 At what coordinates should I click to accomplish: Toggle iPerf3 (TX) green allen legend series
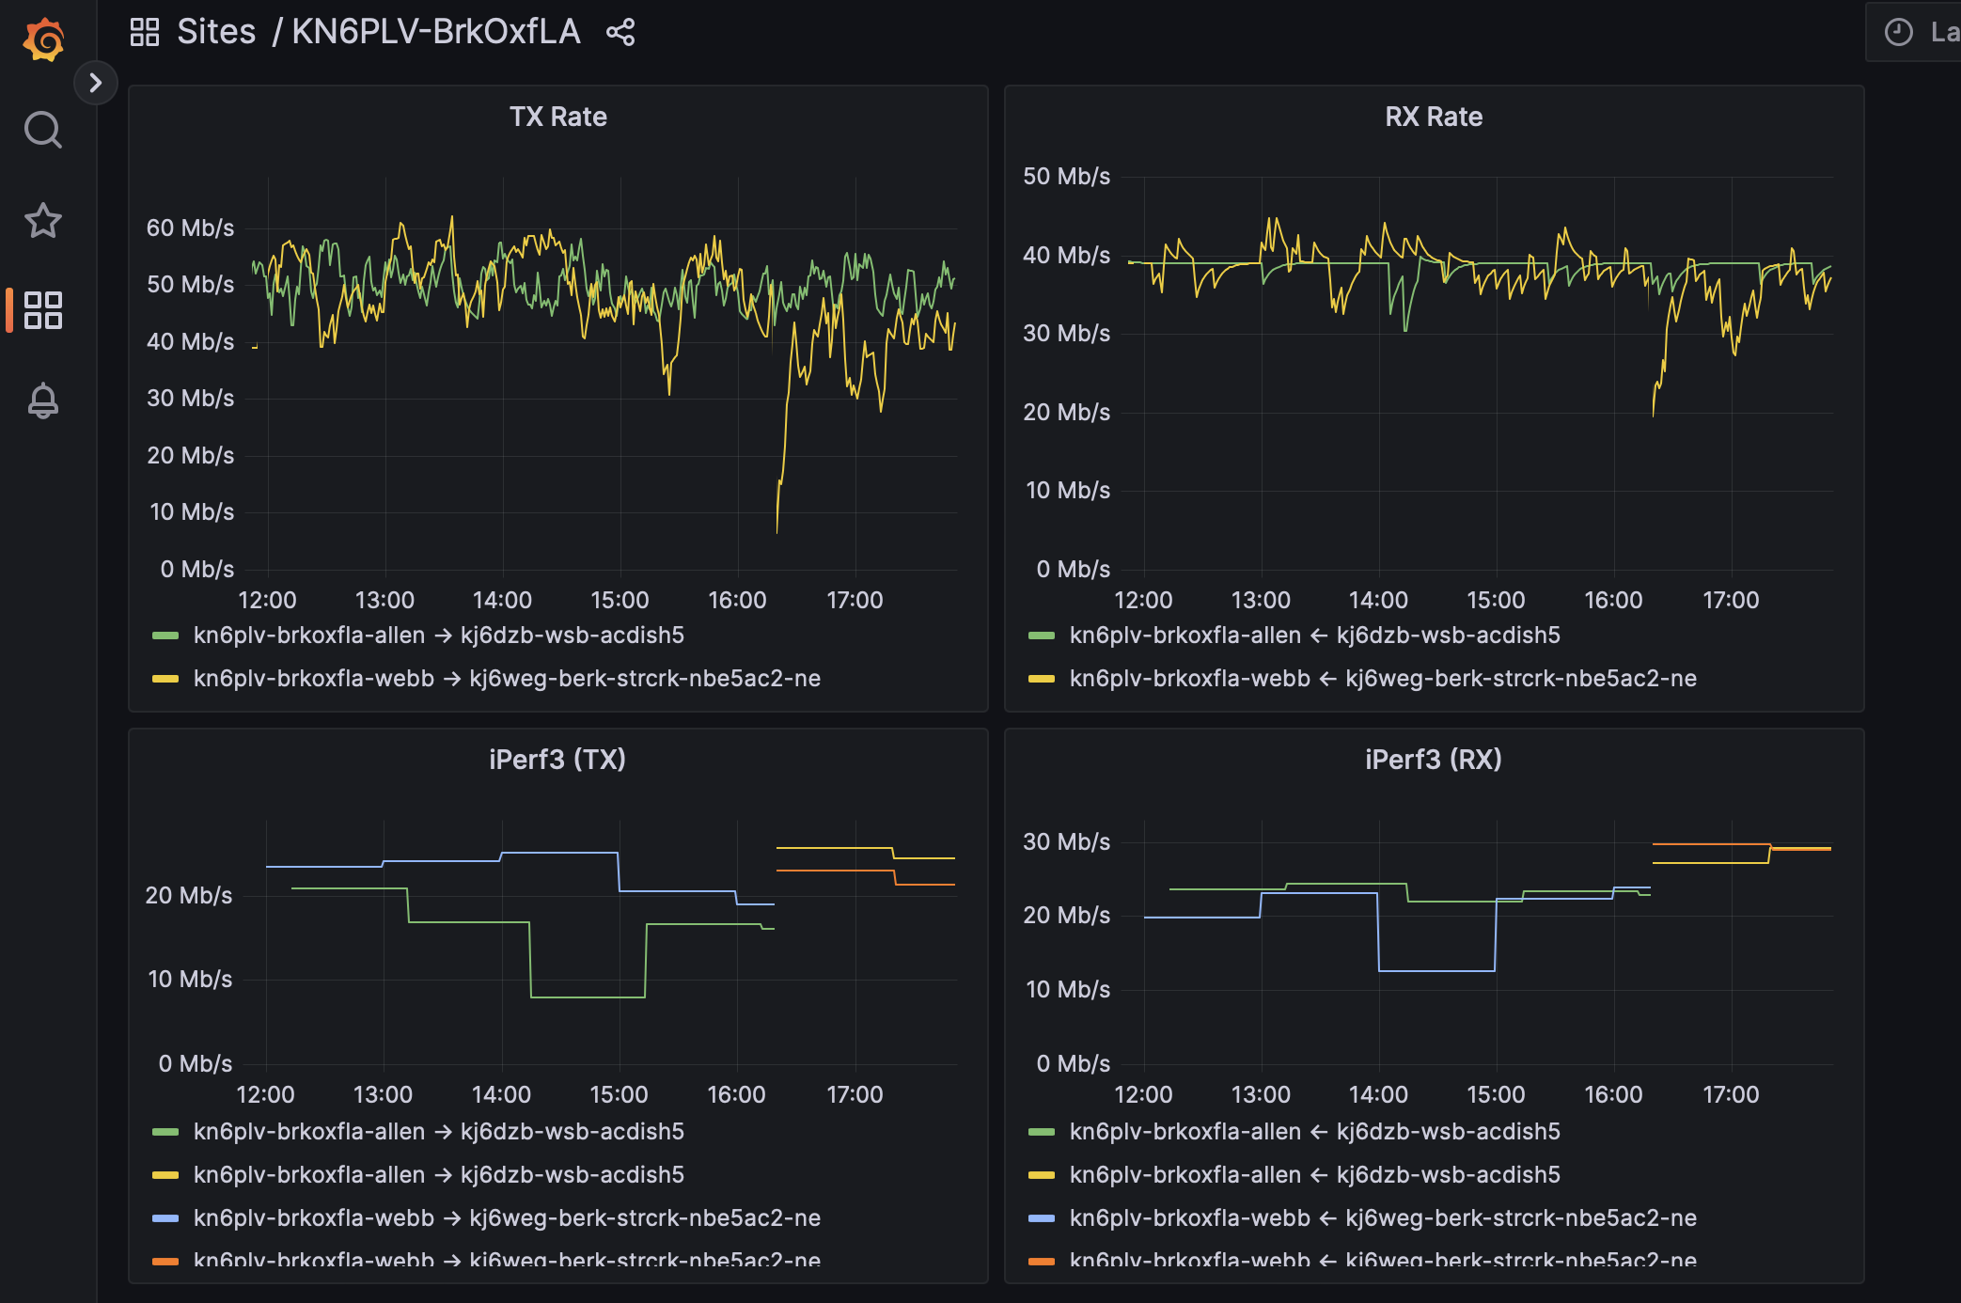point(439,1132)
